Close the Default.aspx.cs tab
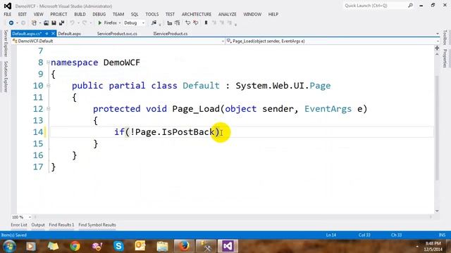Viewport: 451px width, 253px height. pos(53,34)
